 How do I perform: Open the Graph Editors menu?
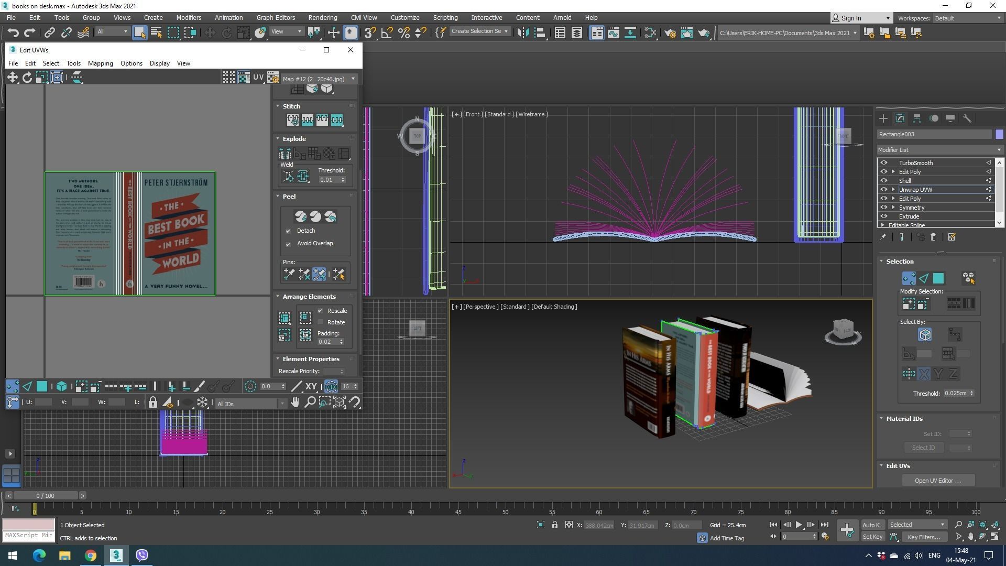[275, 17]
